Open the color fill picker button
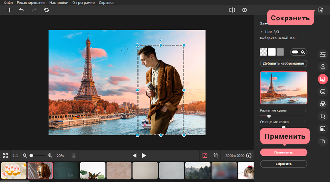 tap(299, 52)
